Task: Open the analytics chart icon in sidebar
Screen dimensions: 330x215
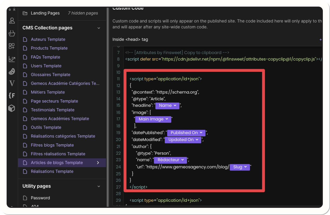Action: pos(12,59)
